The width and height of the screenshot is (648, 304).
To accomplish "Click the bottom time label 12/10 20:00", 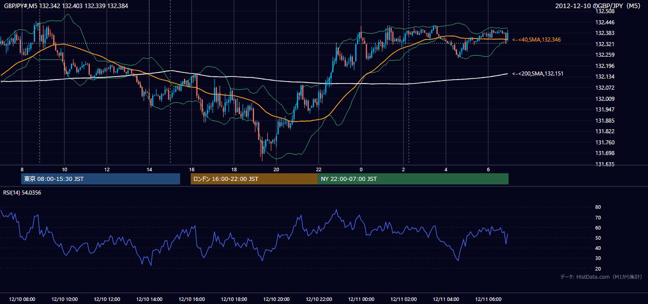I will pos(276,299).
